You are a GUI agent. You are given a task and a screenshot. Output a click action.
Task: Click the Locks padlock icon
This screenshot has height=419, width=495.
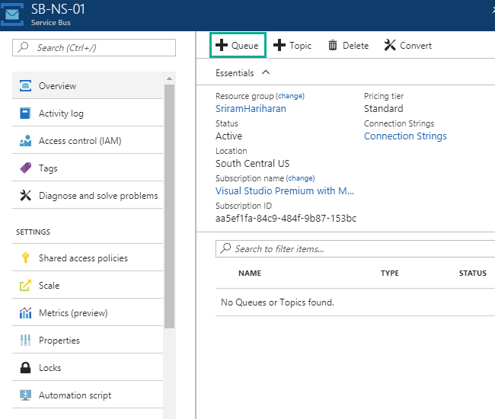(x=24, y=368)
